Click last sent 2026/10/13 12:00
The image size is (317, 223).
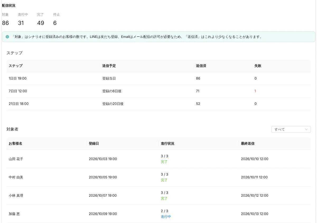click(x=254, y=214)
